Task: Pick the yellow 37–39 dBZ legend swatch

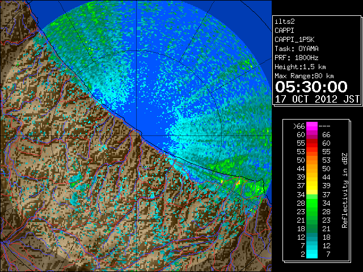Action: pyautogui.click(x=312, y=186)
